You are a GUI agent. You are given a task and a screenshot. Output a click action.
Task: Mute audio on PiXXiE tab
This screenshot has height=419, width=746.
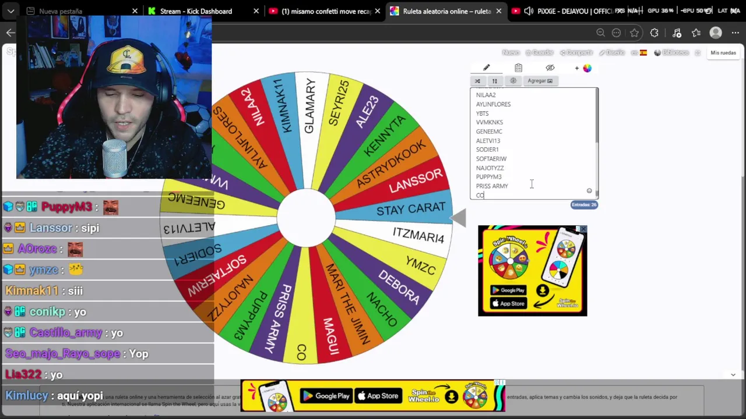529,11
